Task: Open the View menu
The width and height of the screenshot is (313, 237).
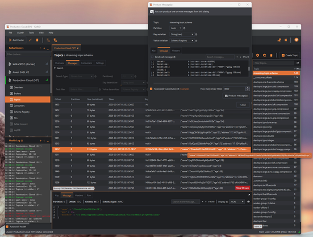Action: [41, 33]
